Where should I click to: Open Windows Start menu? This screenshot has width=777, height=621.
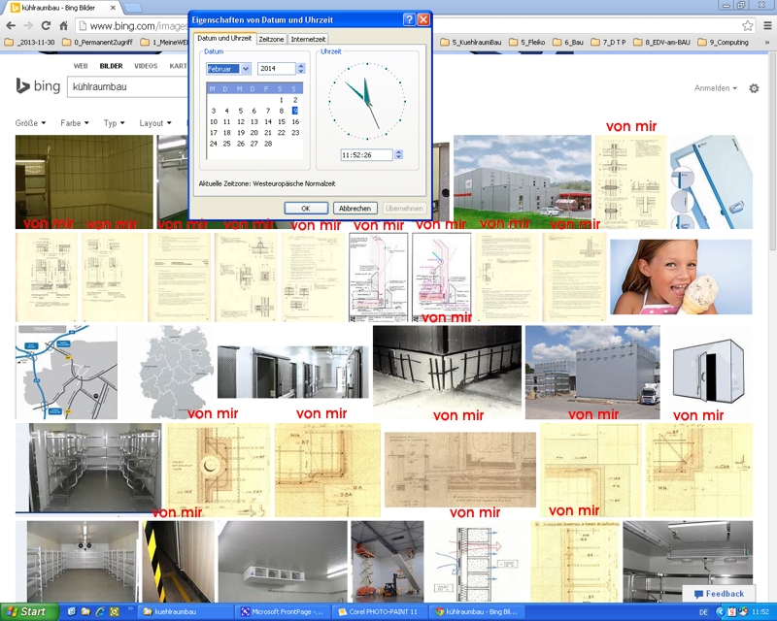pos(27,611)
